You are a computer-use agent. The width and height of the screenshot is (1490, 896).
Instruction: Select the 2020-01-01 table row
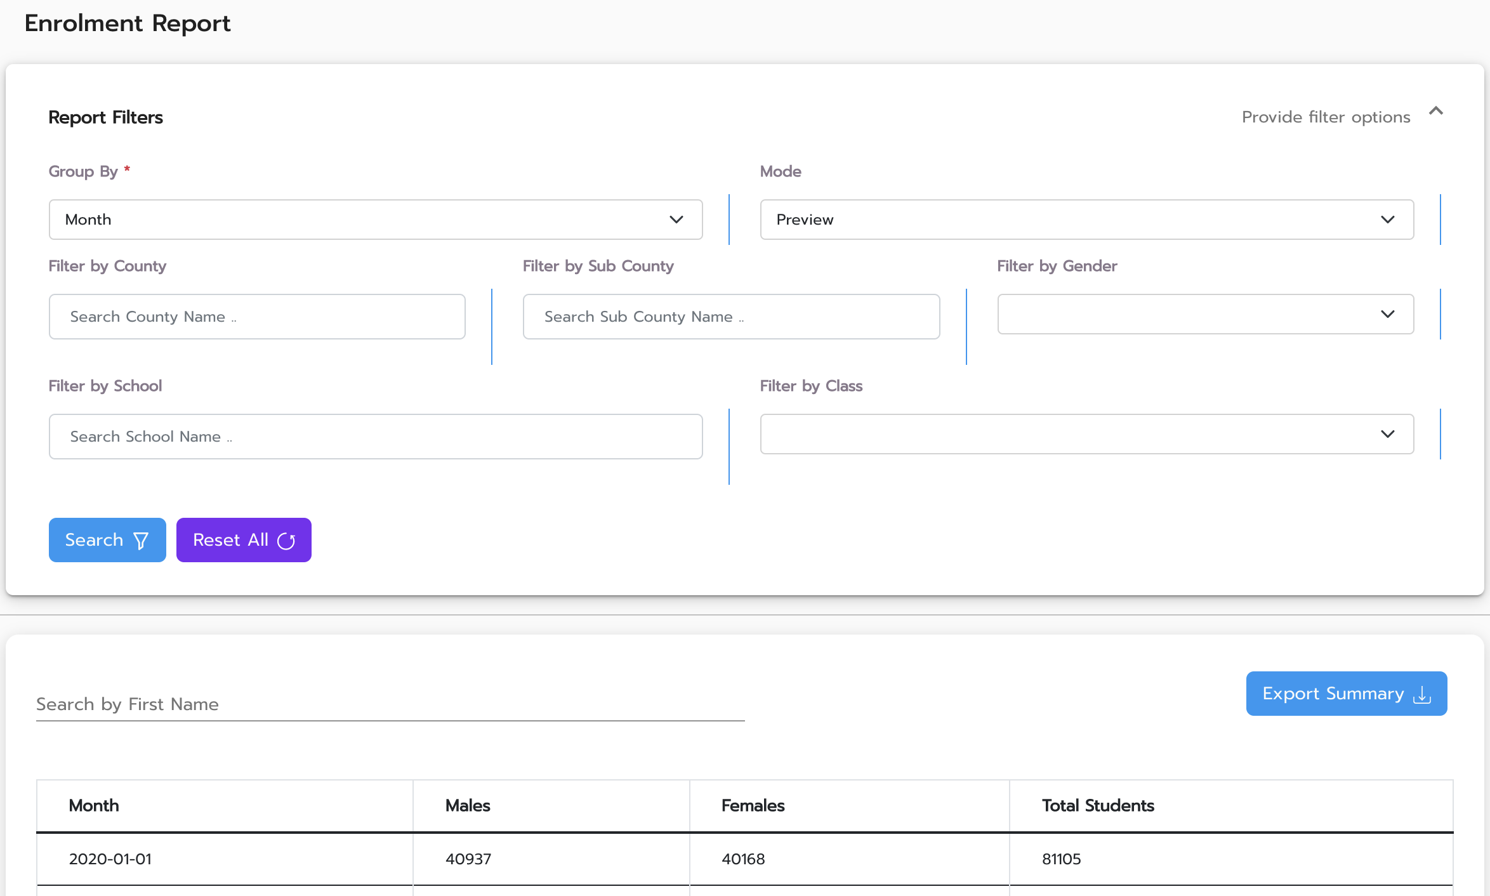click(110, 859)
